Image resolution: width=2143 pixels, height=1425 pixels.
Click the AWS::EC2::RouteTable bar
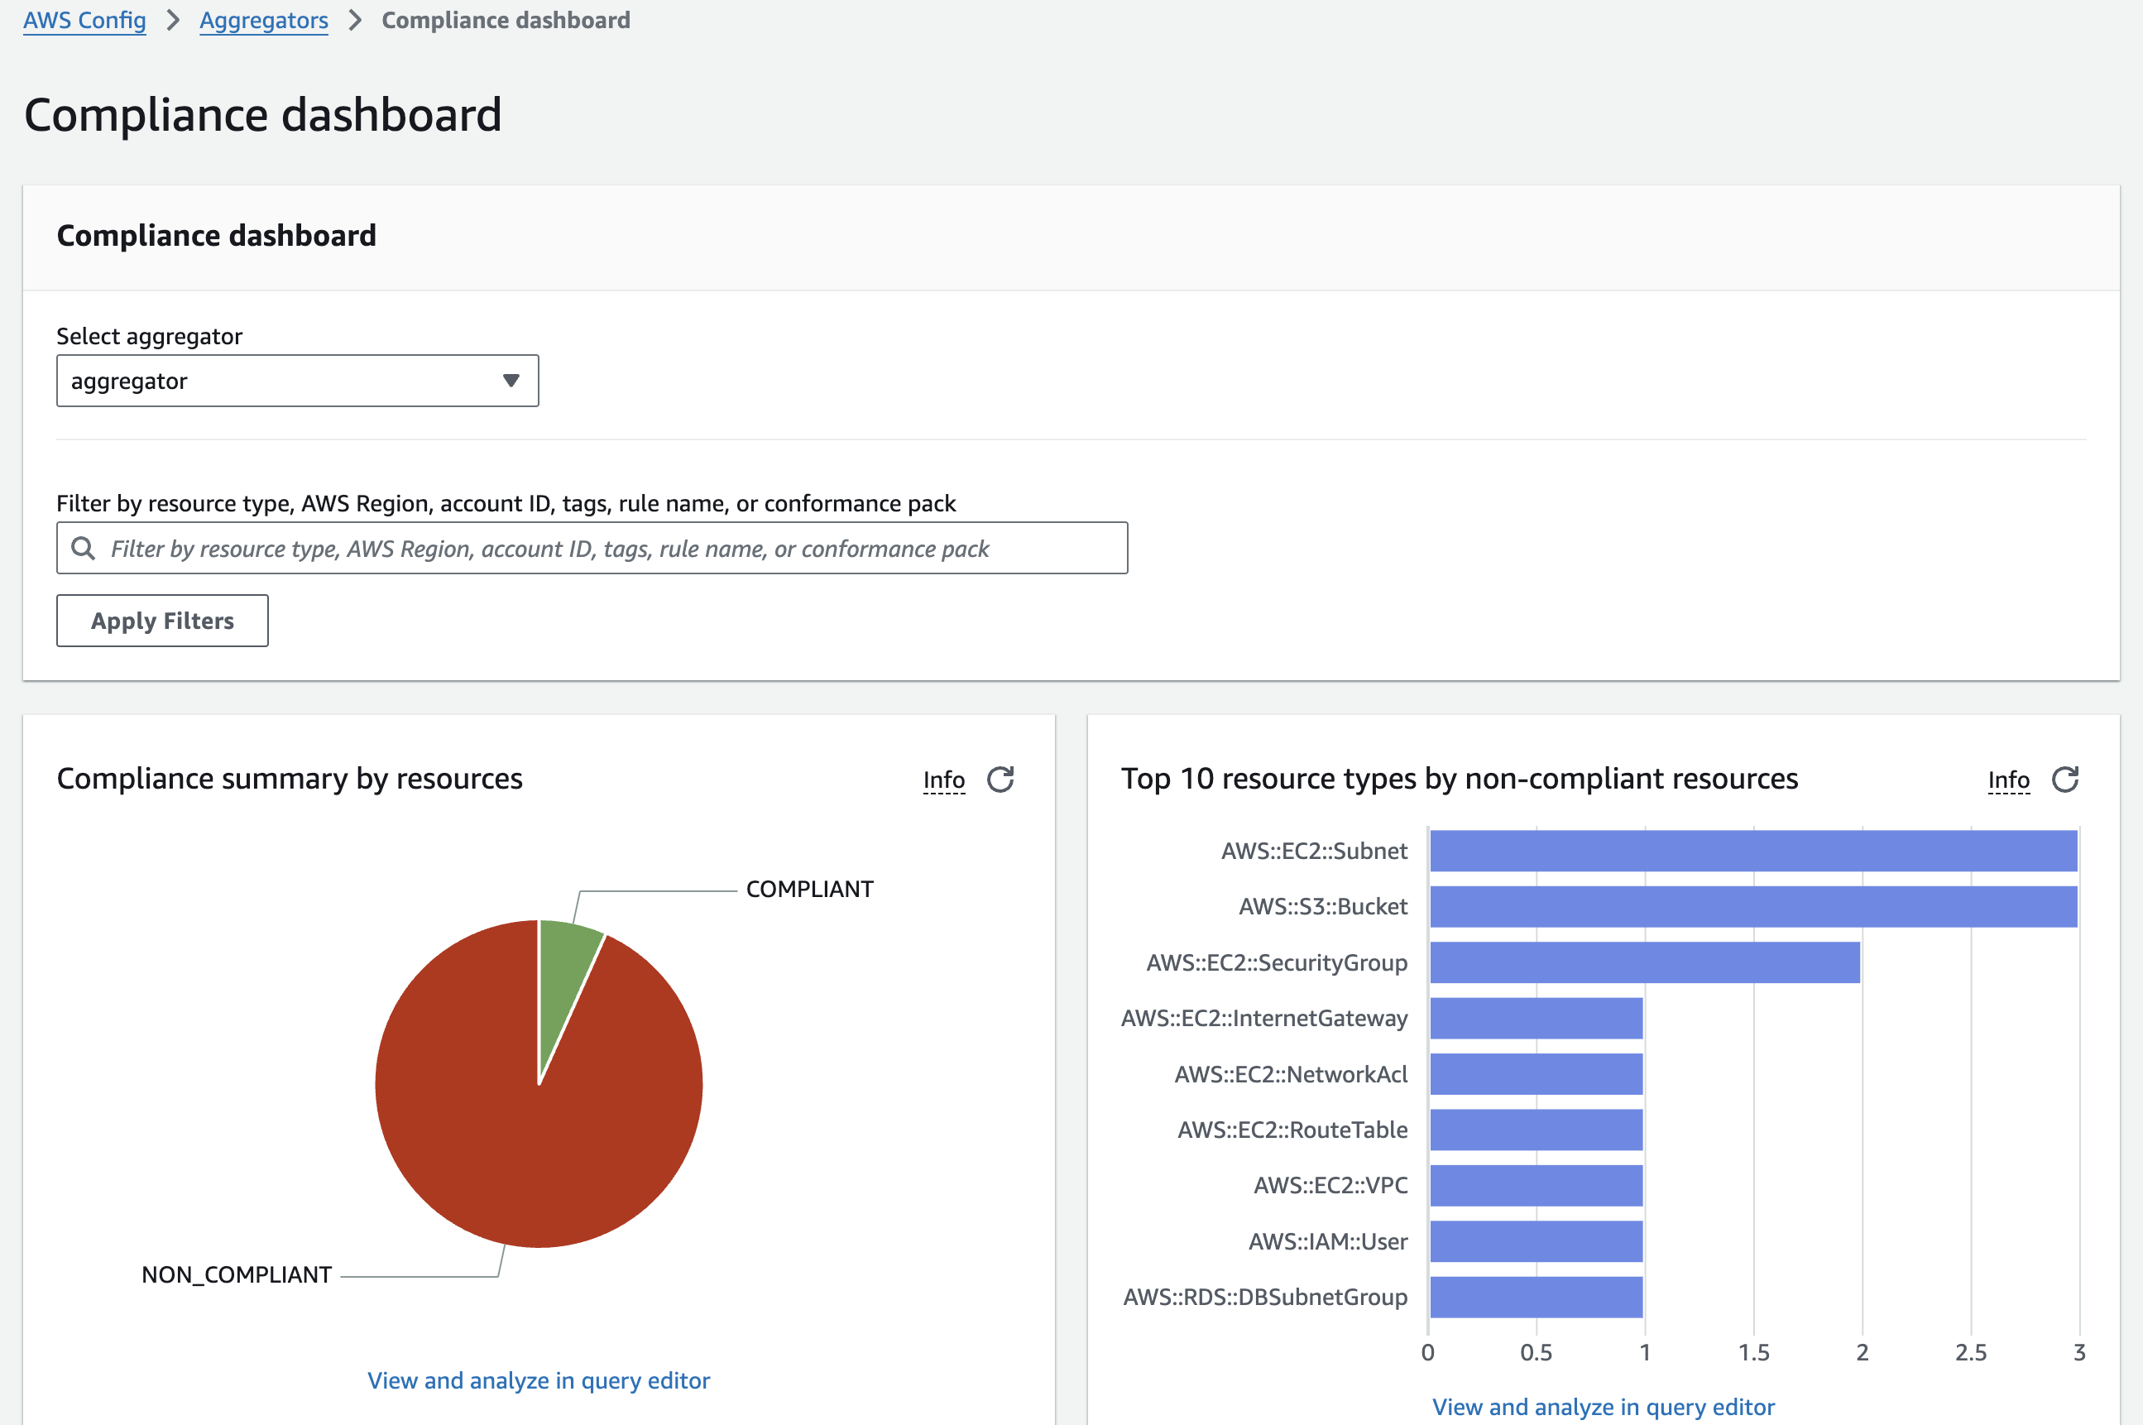(x=1537, y=1130)
